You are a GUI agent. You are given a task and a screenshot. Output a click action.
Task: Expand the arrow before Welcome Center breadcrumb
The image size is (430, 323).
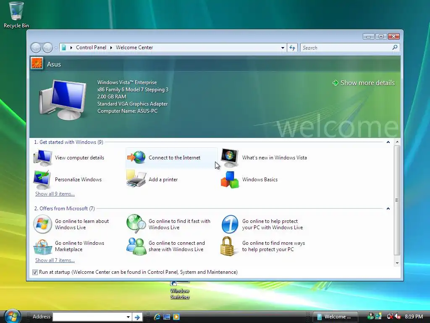tap(111, 48)
